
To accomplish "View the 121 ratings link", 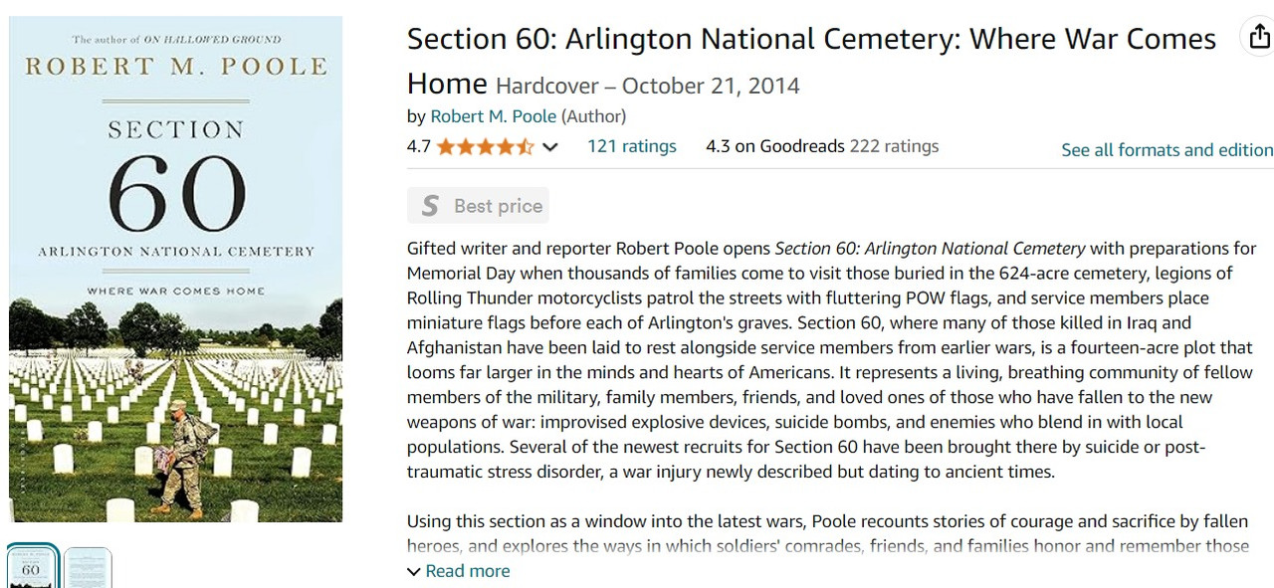I will pyautogui.click(x=631, y=146).
